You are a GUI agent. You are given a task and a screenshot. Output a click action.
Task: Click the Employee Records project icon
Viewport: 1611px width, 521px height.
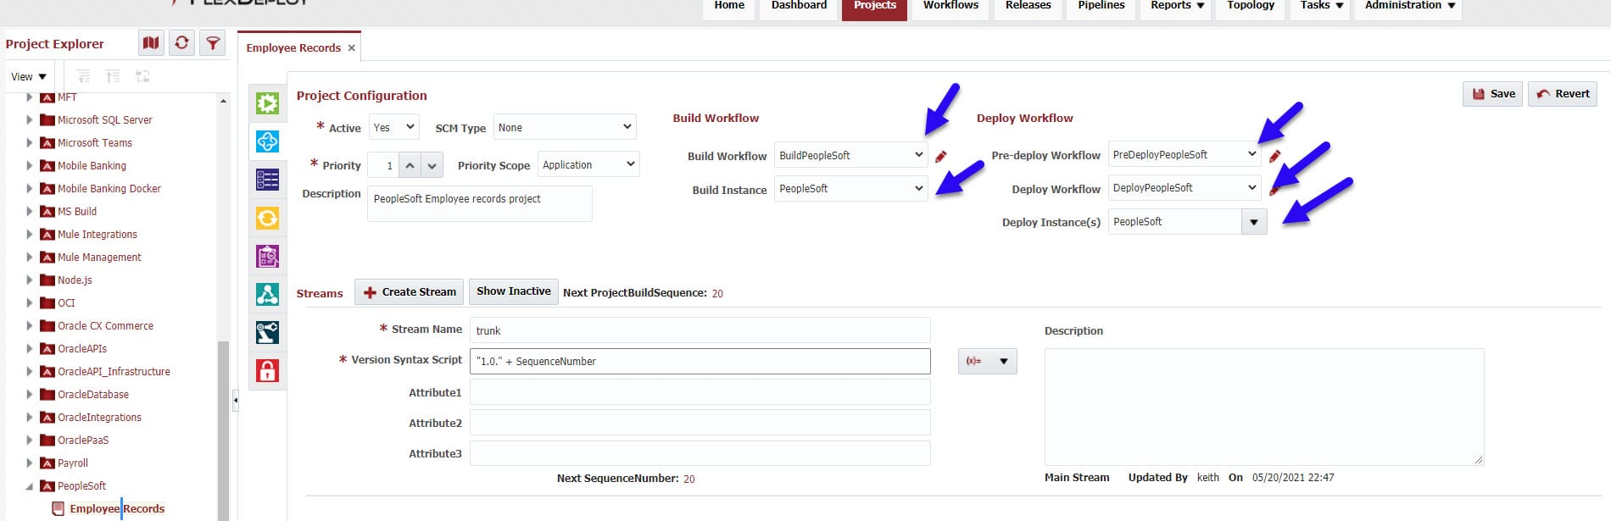(x=59, y=508)
